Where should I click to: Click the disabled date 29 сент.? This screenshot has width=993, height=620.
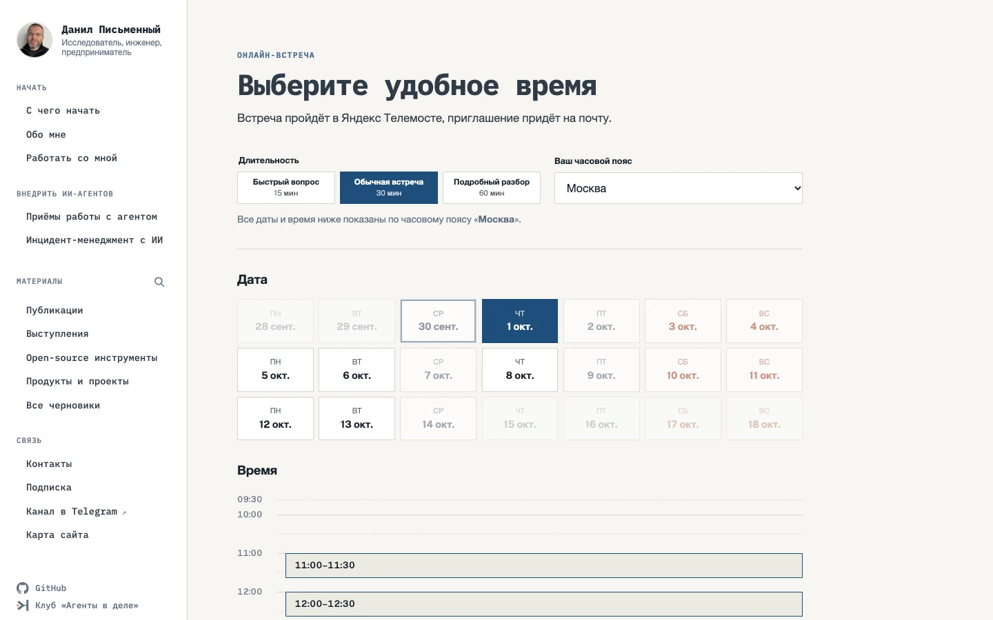click(x=357, y=321)
